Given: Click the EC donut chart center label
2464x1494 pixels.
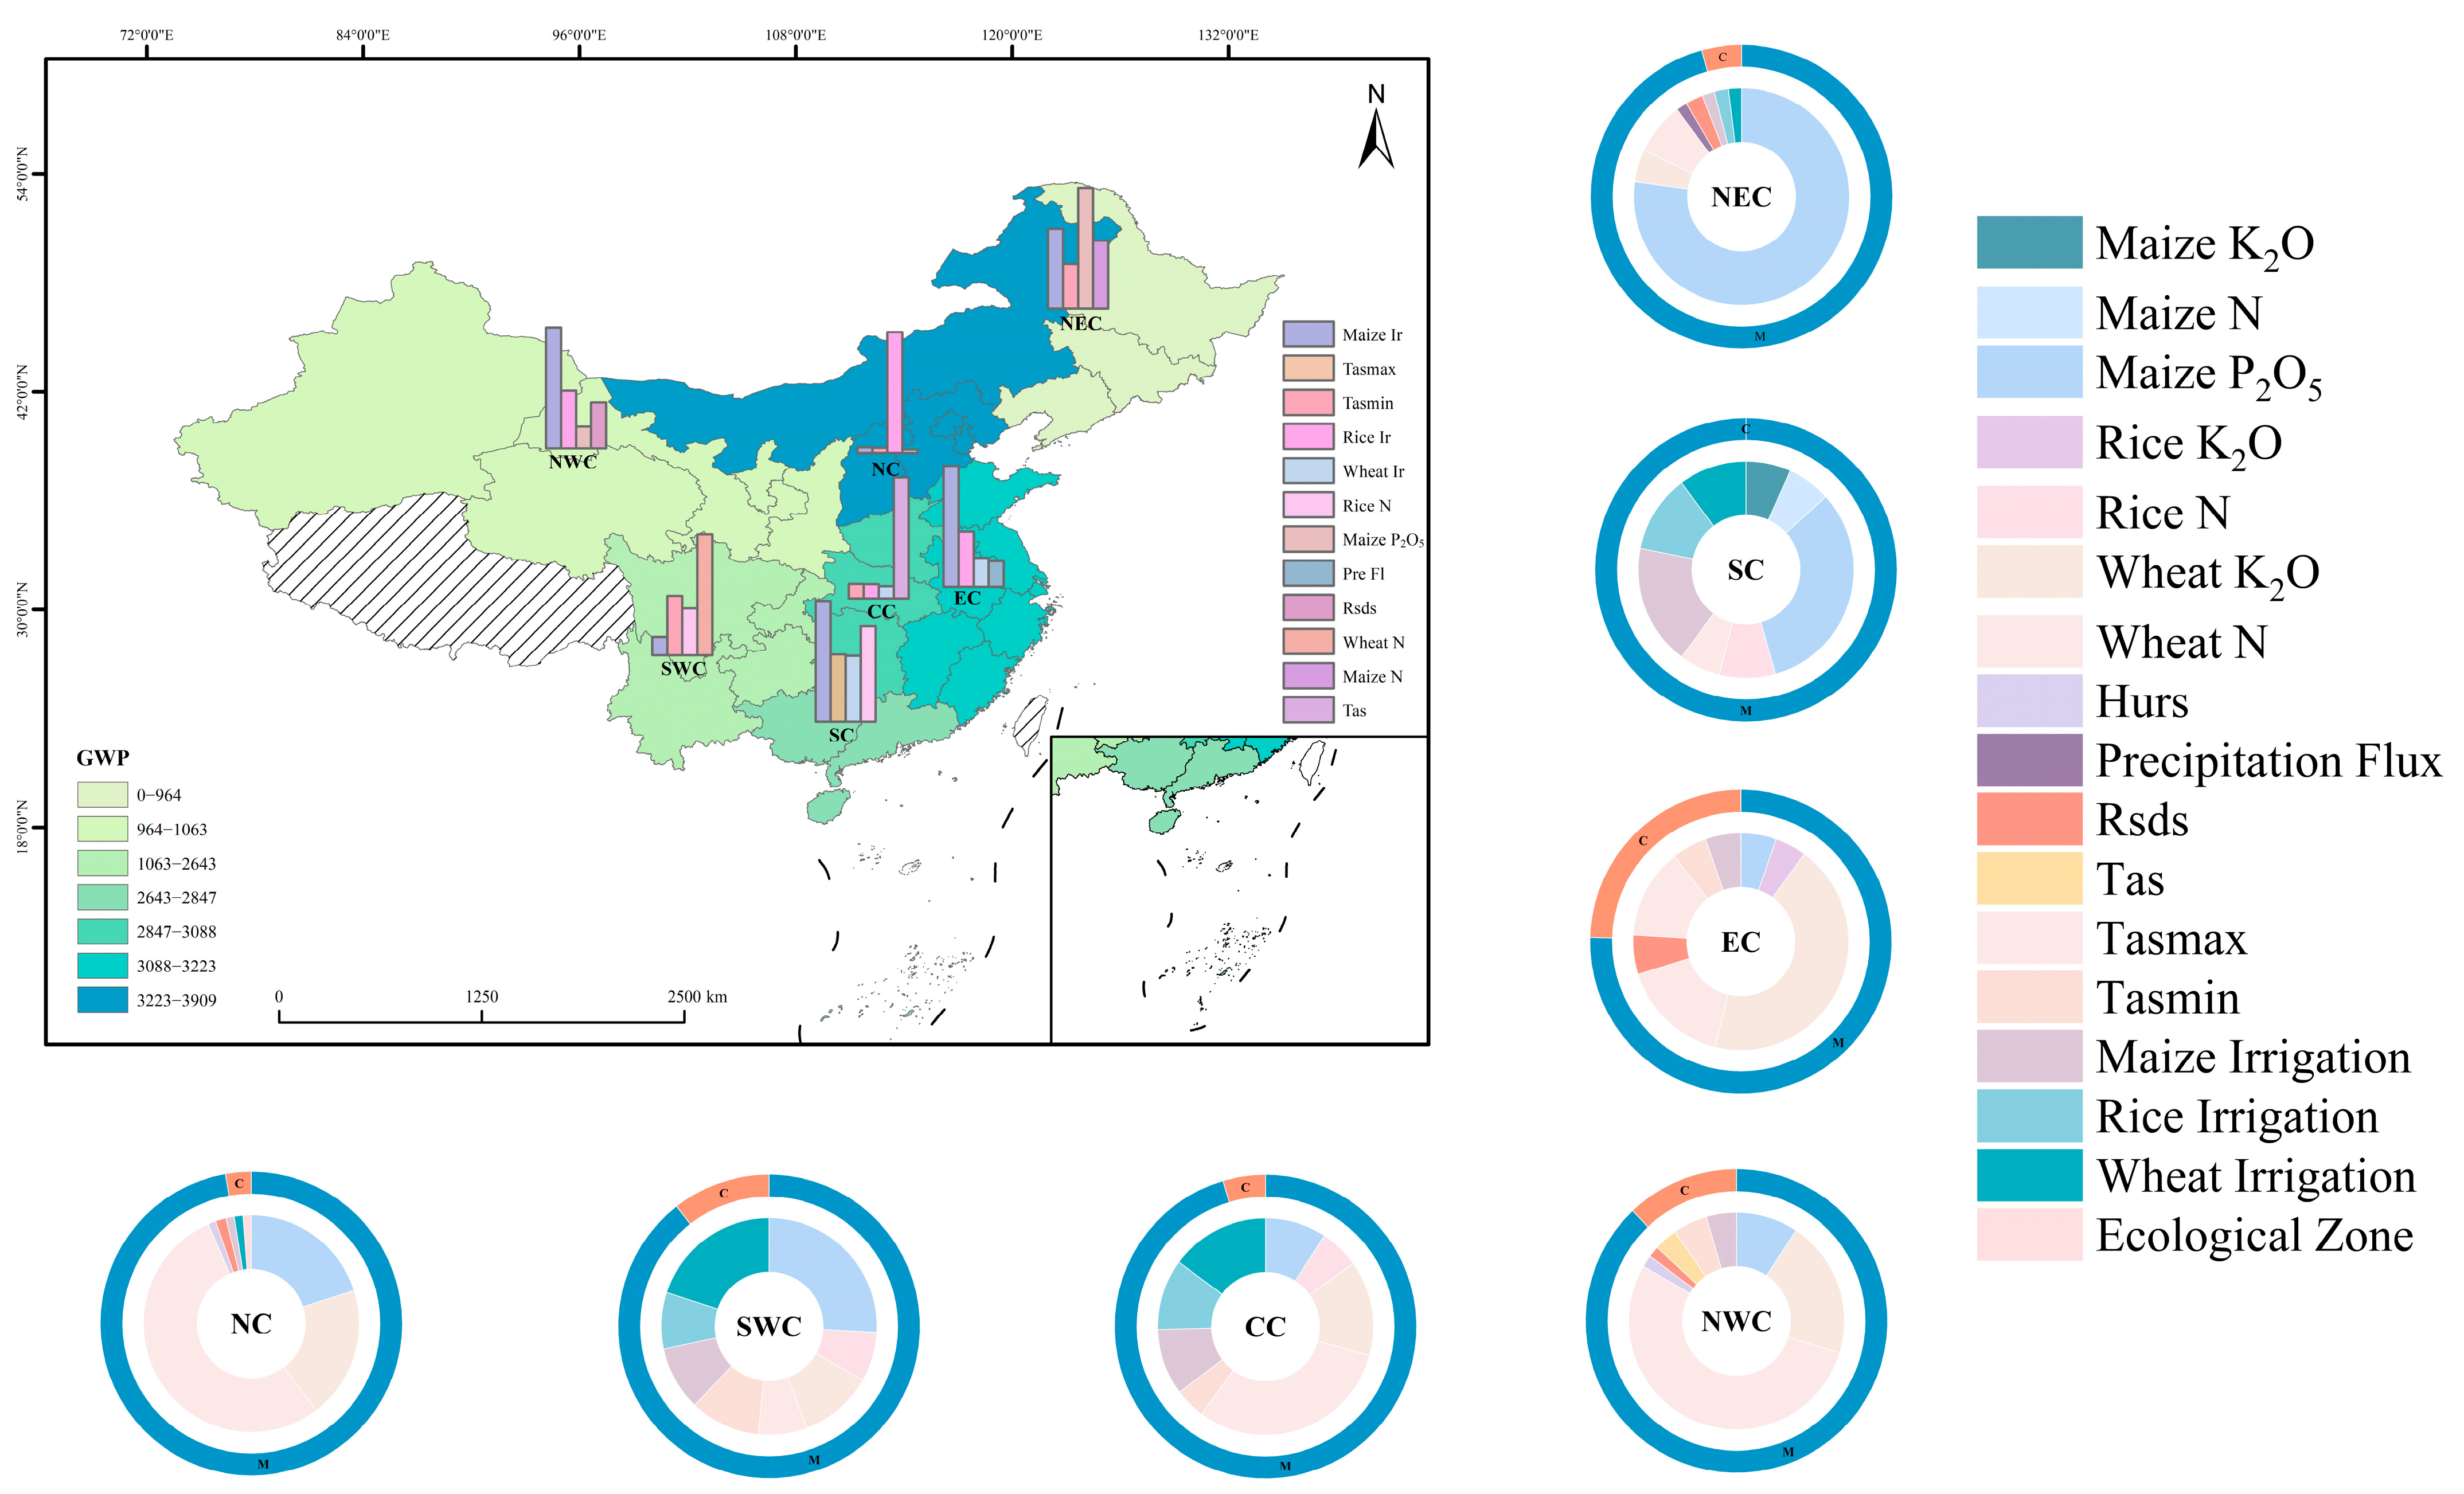Looking at the screenshot, I should 1740,942.
